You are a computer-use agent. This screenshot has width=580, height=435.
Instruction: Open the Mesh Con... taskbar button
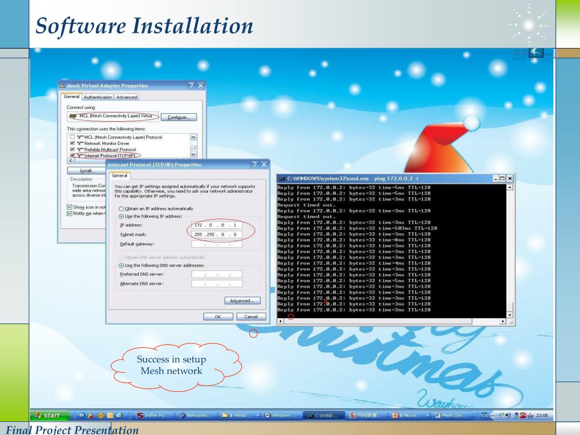tap(453, 415)
